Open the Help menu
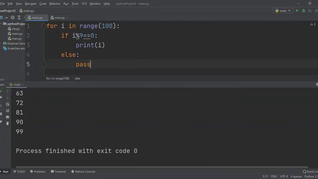Screen dimensions: 318x179 107,3
